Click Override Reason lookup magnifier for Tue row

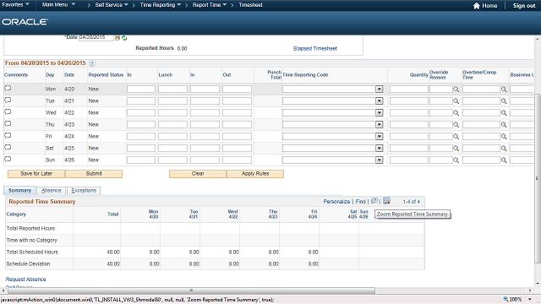click(456, 101)
